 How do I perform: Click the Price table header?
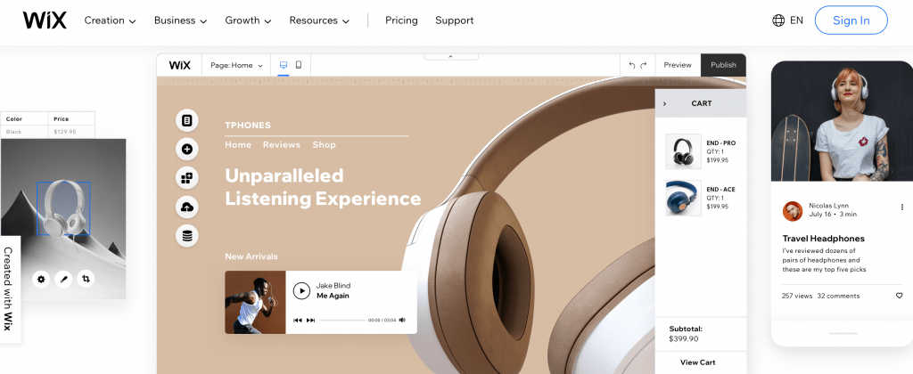(62, 118)
